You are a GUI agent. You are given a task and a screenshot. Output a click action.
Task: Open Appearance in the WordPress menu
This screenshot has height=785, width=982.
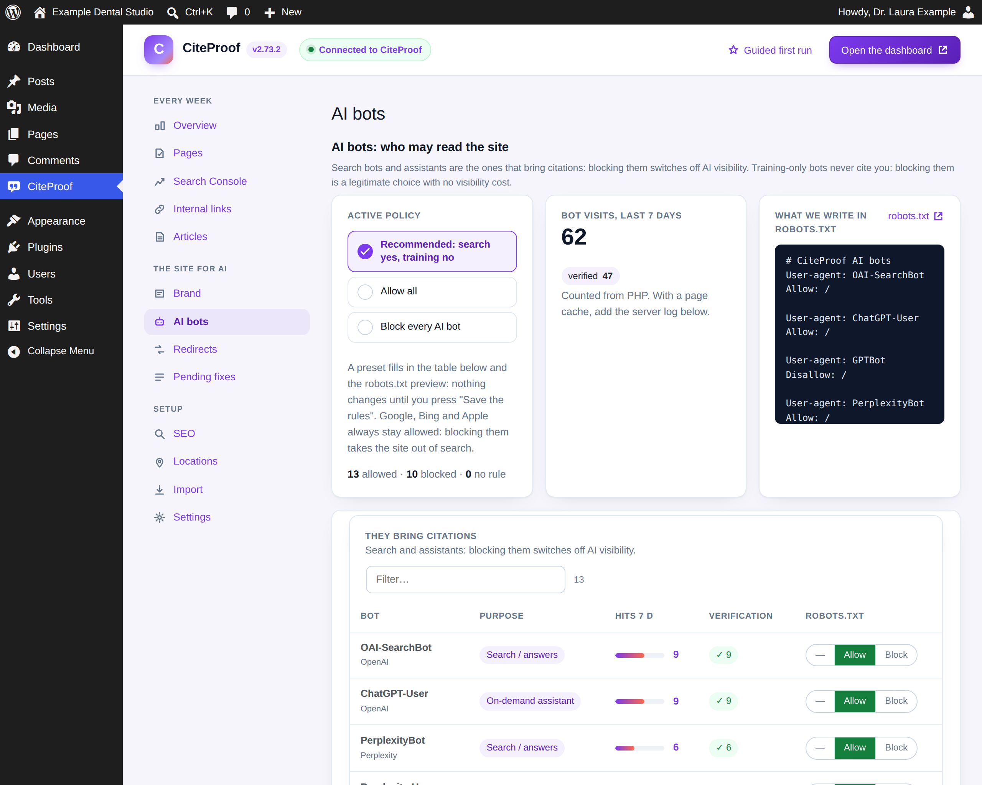61,221
